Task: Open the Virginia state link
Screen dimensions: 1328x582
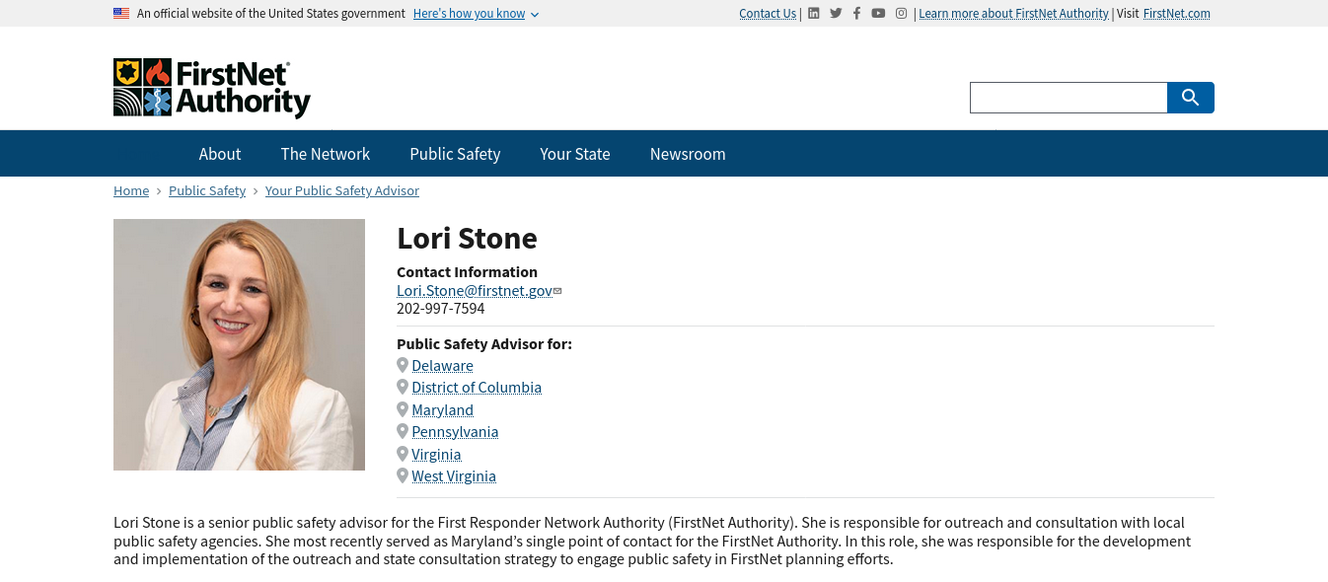Action: click(x=436, y=454)
